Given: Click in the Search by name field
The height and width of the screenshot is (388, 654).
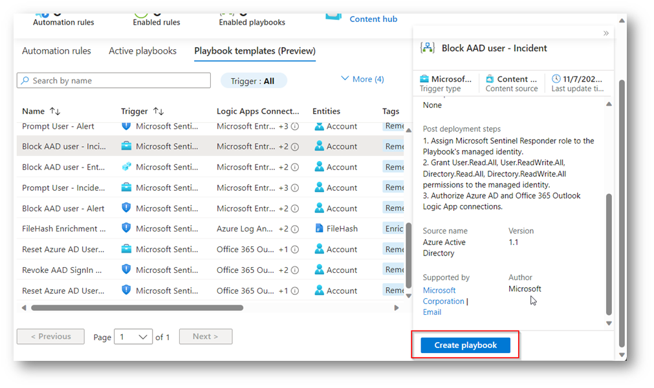Looking at the screenshot, I should click(114, 80).
